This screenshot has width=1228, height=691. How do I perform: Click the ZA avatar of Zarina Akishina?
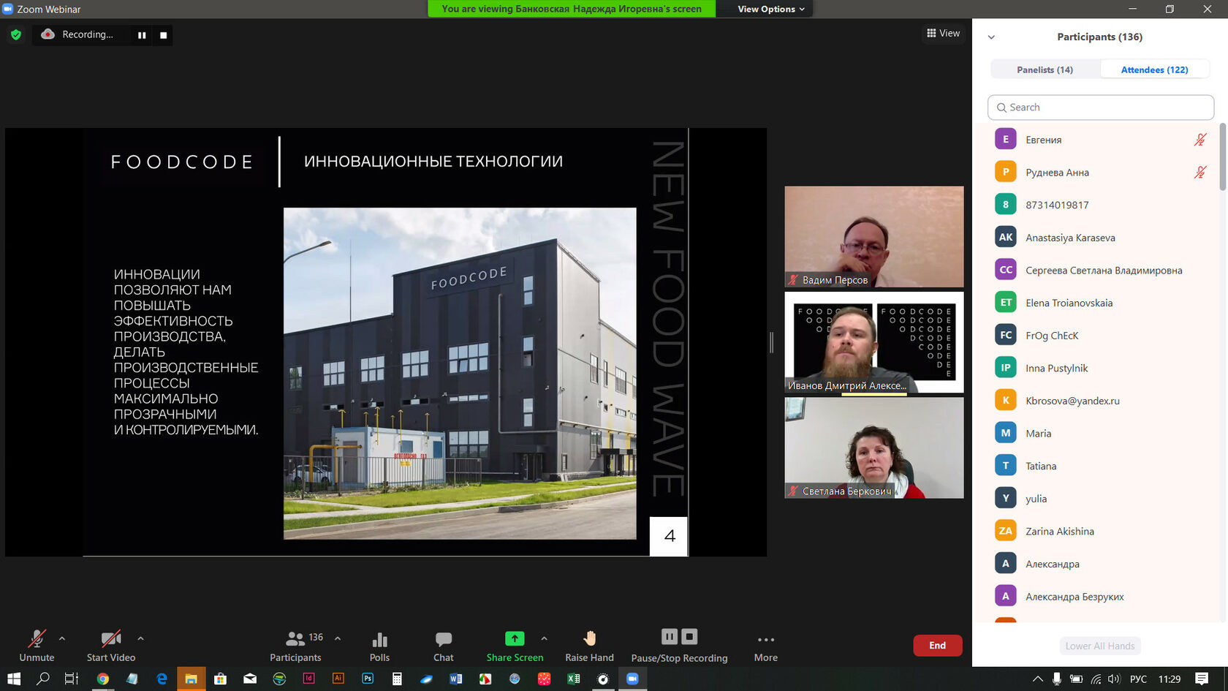[1006, 531]
